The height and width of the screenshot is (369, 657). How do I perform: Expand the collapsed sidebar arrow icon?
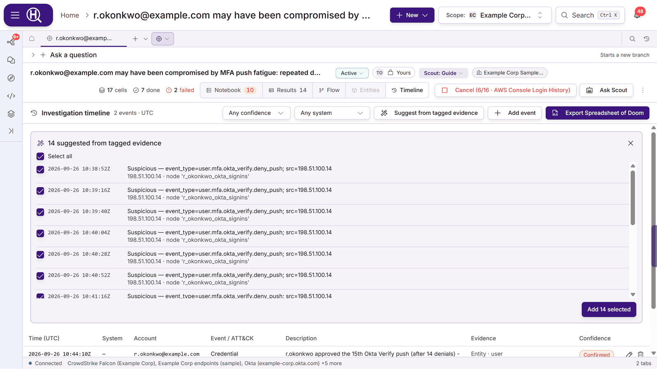point(11,131)
